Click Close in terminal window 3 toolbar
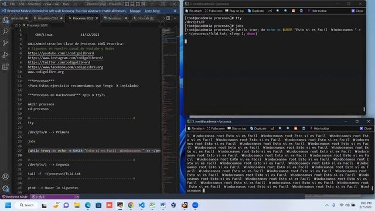The height and width of the screenshot is (211, 375). tap(366, 129)
